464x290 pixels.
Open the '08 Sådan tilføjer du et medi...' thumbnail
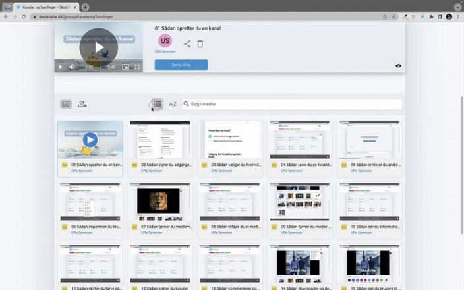pyautogui.click(x=230, y=202)
